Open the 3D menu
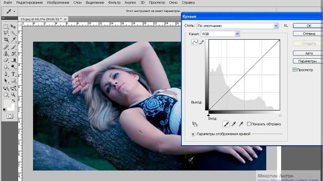This screenshot has width=323, height=181. click(x=142, y=3)
